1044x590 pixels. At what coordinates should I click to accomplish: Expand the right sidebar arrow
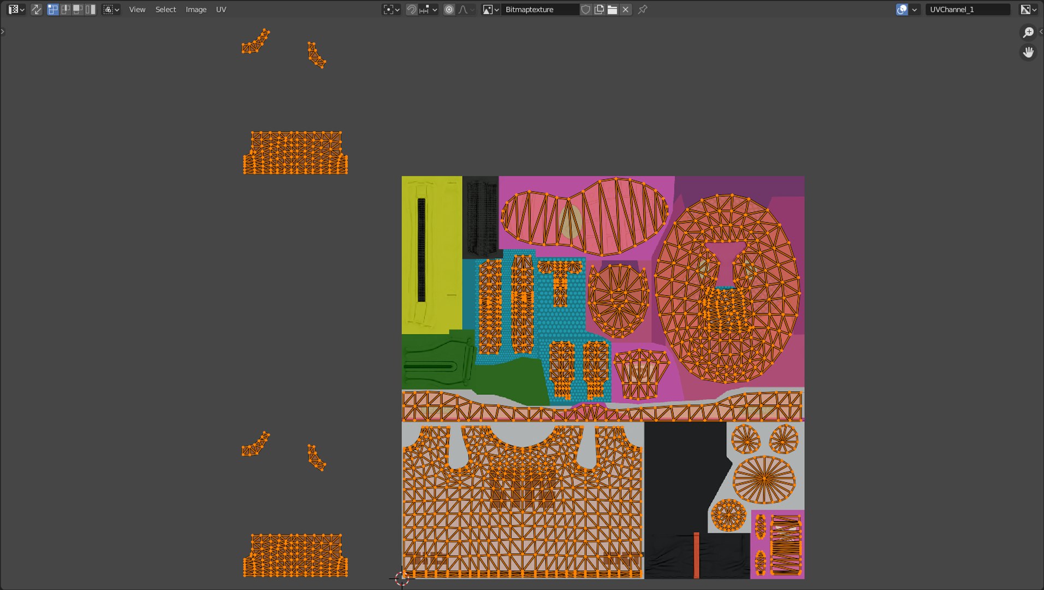pyautogui.click(x=1041, y=32)
